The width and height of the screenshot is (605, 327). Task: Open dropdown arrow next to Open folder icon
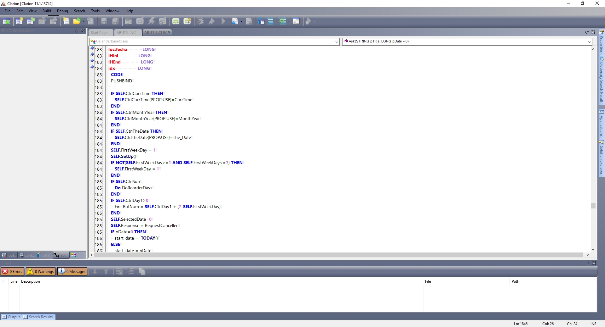click(84, 21)
